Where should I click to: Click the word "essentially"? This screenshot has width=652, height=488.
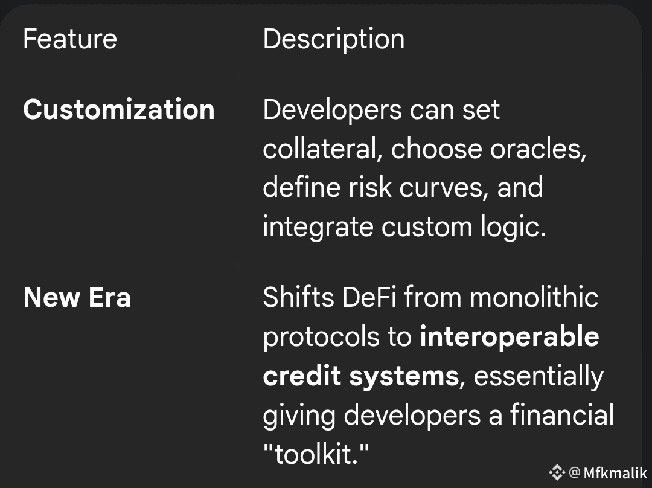coord(539,376)
